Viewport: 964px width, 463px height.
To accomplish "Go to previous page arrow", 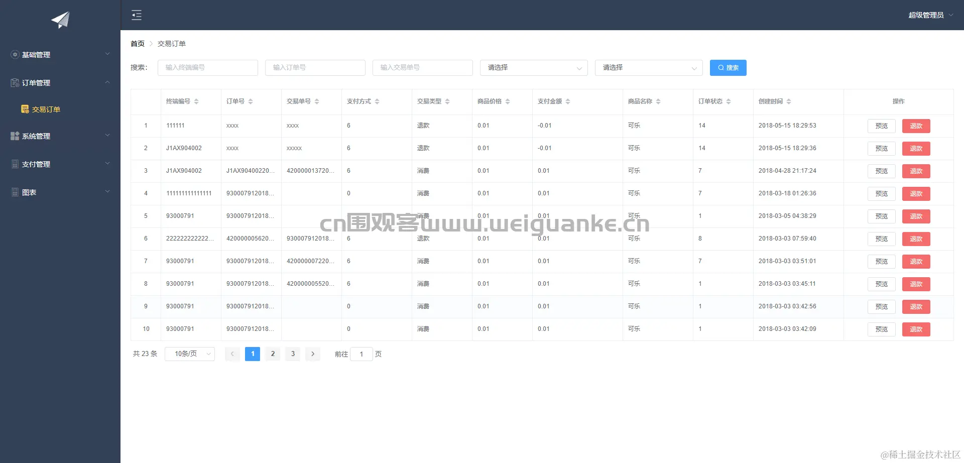I will (232, 354).
